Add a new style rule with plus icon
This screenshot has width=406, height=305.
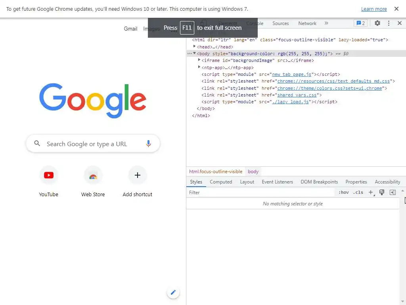pyautogui.click(x=371, y=193)
